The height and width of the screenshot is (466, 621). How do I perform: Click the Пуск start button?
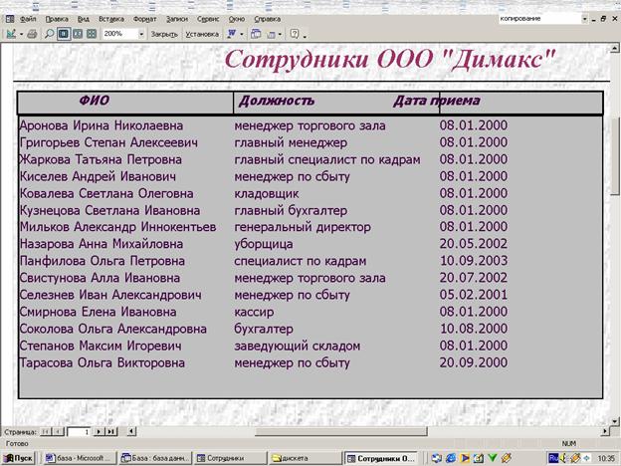(20, 457)
